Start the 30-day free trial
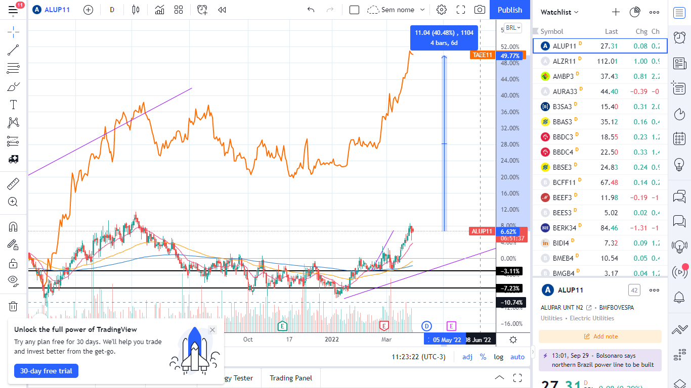691x388 pixels. pyautogui.click(x=46, y=371)
